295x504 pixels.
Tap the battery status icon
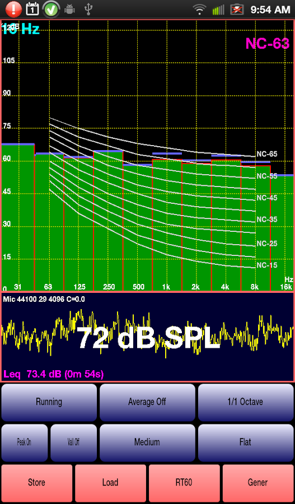(237, 10)
